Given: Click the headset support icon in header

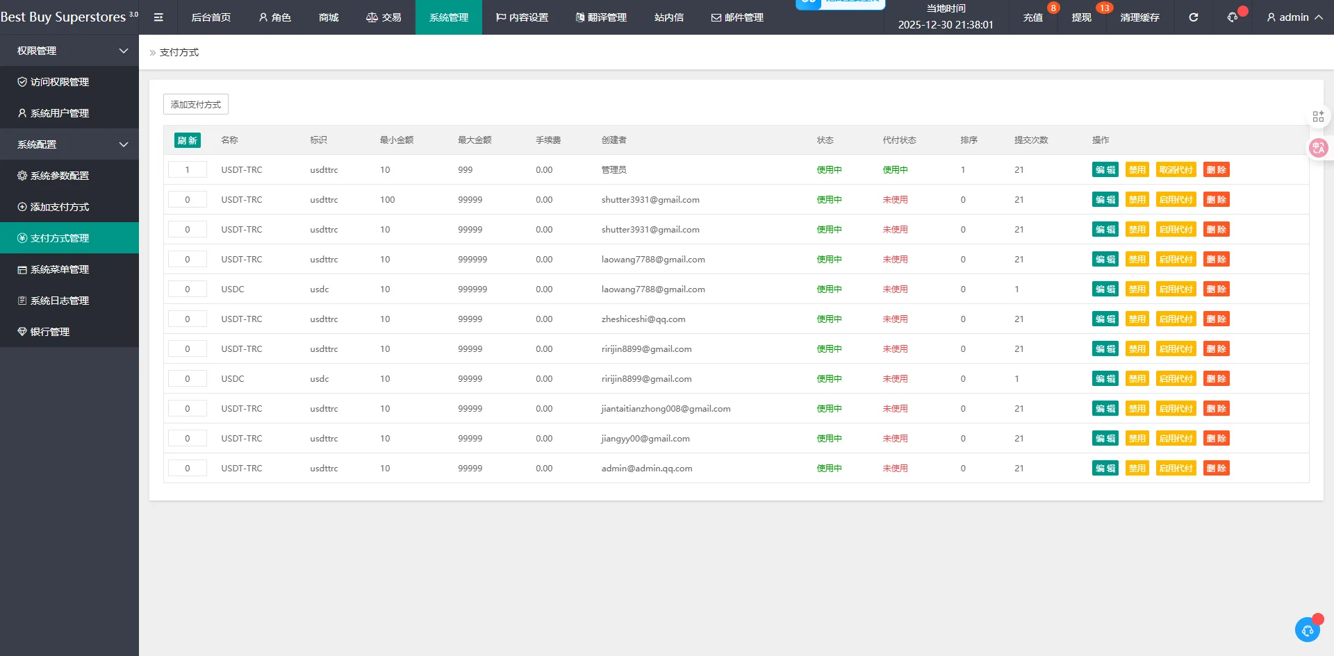Looking at the screenshot, I should point(1233,17).
